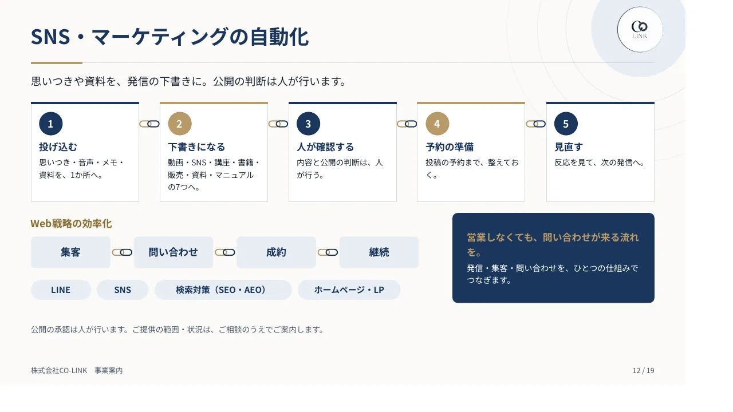This screenshot has height=412, width=733.
Task: Click the page number 12 / 19
Action: click(643, 371)
